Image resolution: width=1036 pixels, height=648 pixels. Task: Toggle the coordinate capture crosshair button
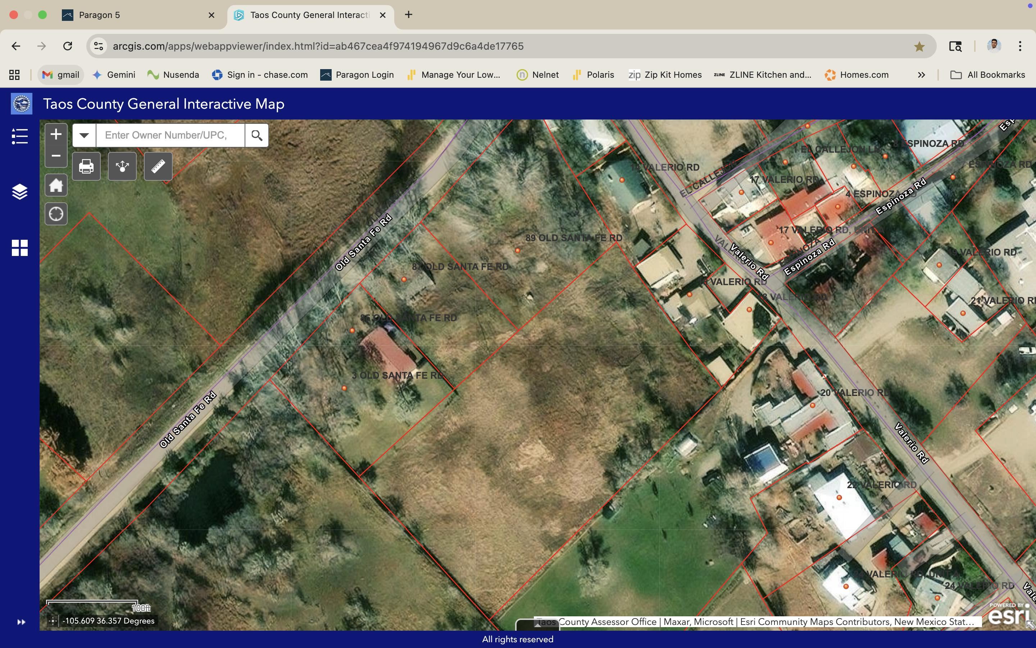point(53,621)
